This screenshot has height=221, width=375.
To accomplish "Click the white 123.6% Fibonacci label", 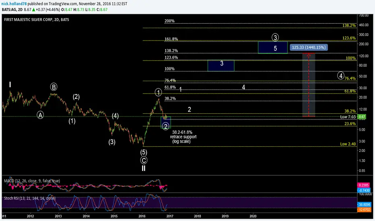I will [x=171, y=57].
